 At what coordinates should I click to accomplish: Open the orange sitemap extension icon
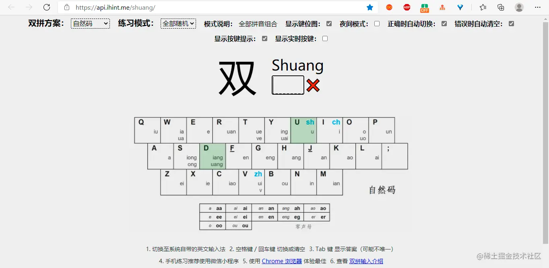442,7
